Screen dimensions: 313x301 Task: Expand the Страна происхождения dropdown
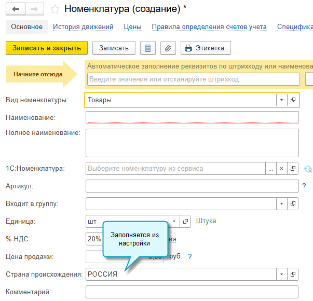click(x=281, y=274)
